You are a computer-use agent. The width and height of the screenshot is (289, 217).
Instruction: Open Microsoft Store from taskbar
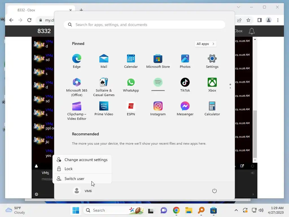[213, 210]
